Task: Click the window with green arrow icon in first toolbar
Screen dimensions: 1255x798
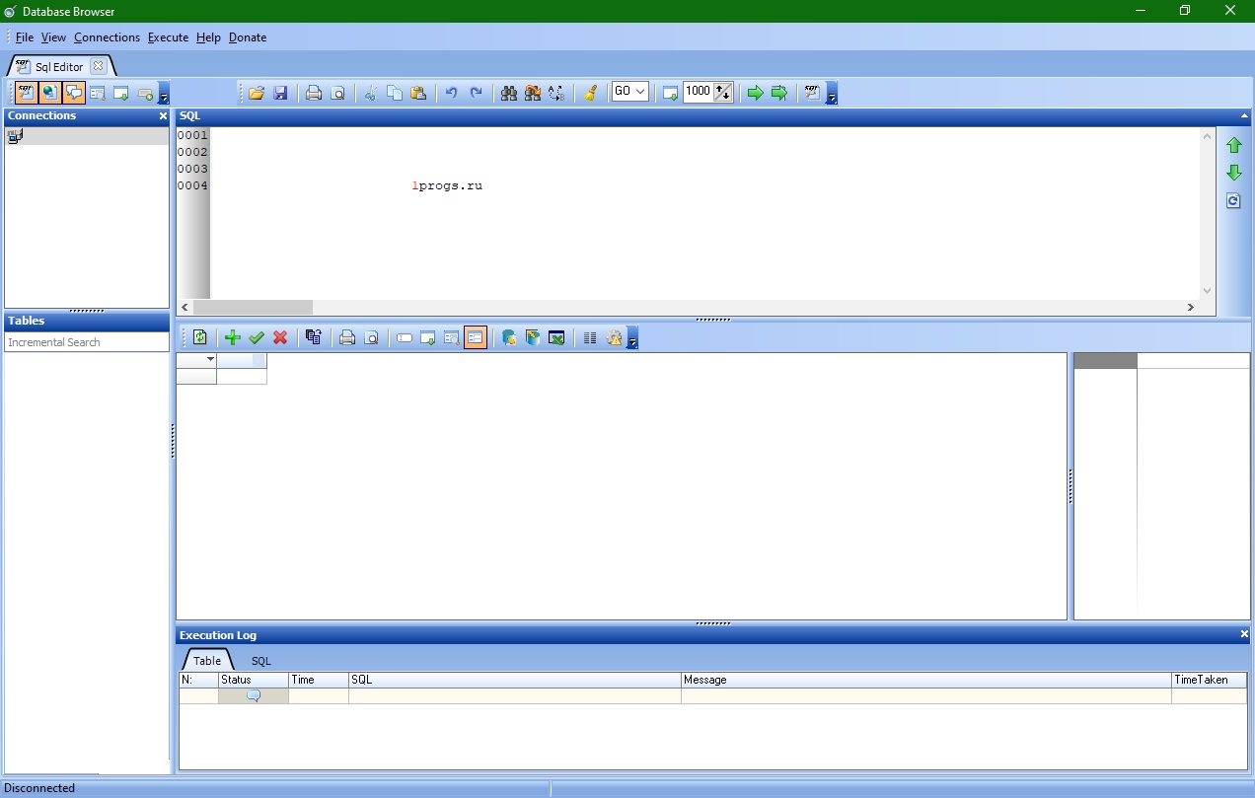Action: pyautogui.click(x=121, y=93)
